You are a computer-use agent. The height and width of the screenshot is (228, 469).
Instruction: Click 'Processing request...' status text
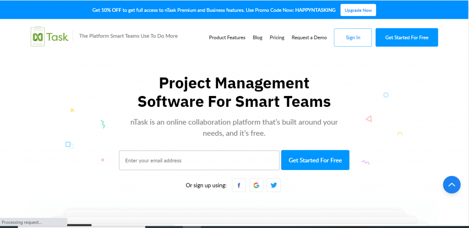click(x=22, y=222)
